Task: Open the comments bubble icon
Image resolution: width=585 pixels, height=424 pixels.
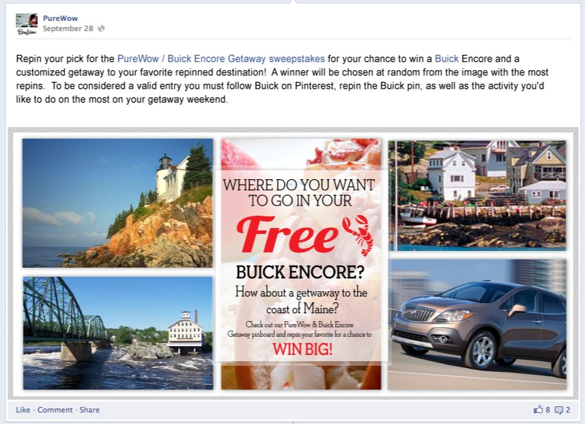Action: point(559,410)
